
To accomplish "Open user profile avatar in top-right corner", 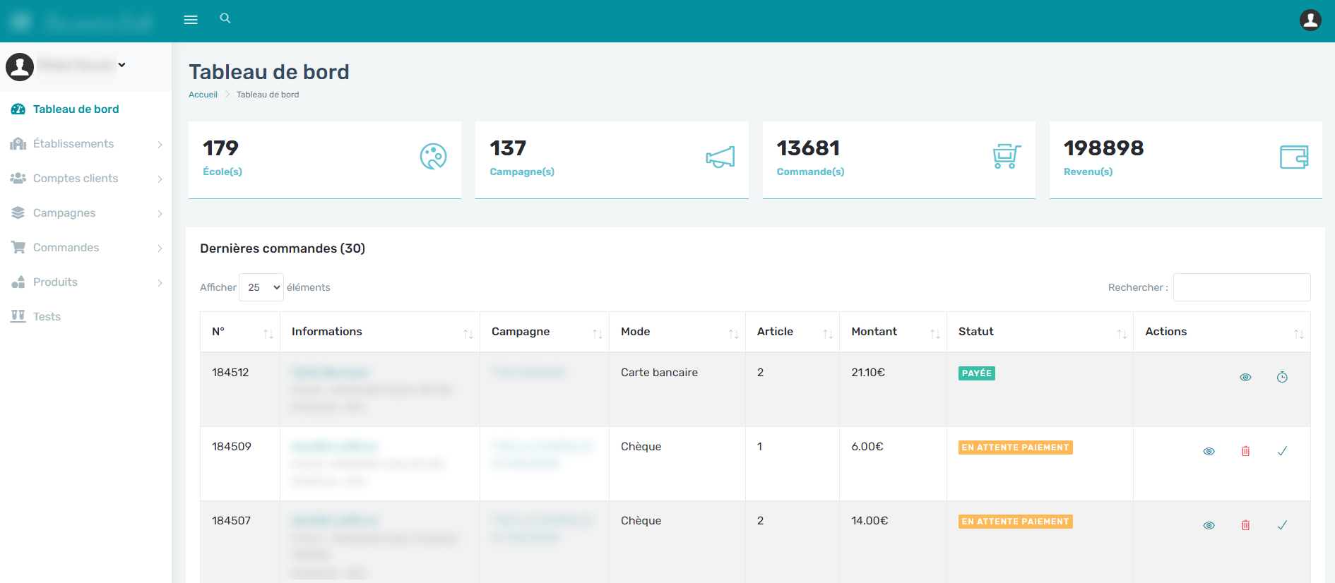I will point(1310,20).
